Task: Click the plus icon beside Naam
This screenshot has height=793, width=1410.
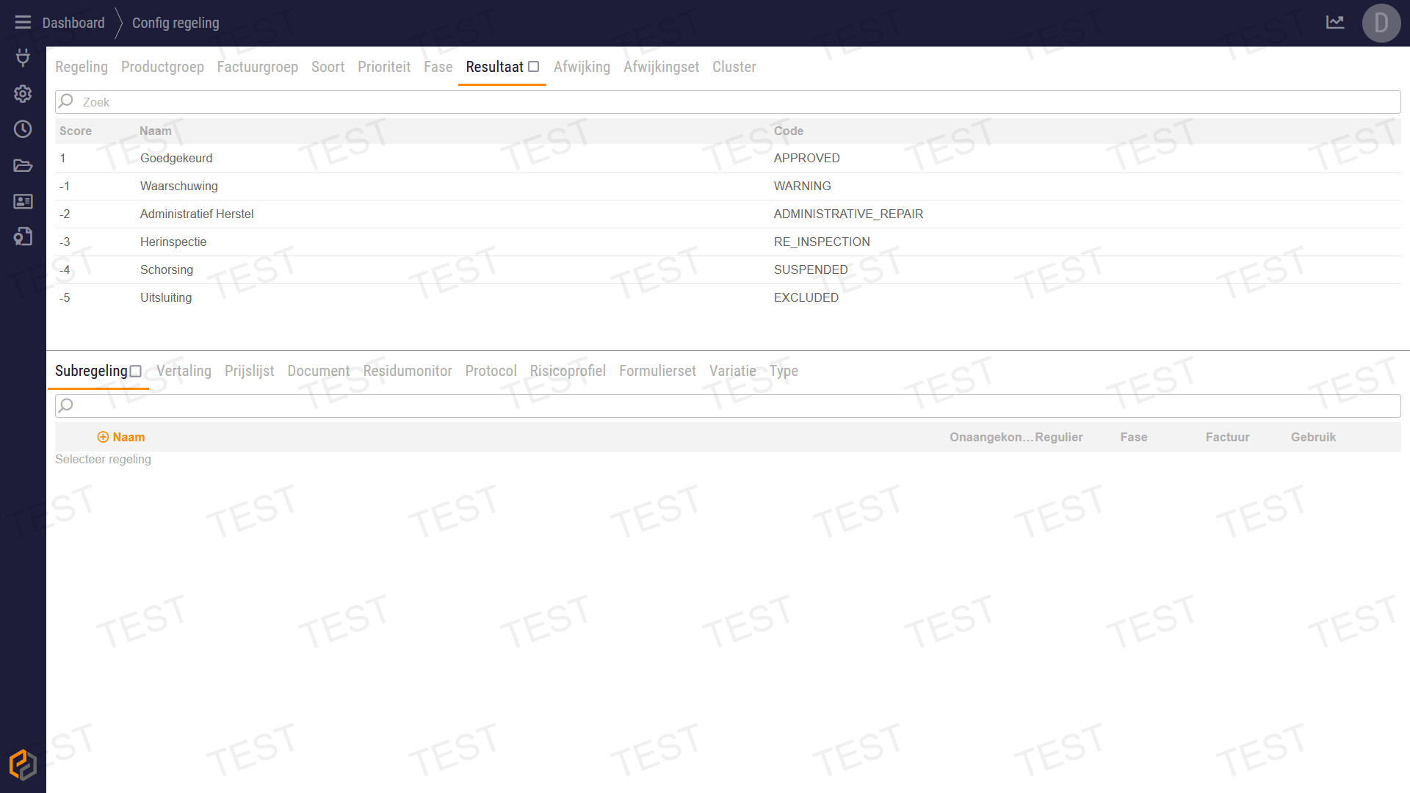Action: [x=103, y=437]
